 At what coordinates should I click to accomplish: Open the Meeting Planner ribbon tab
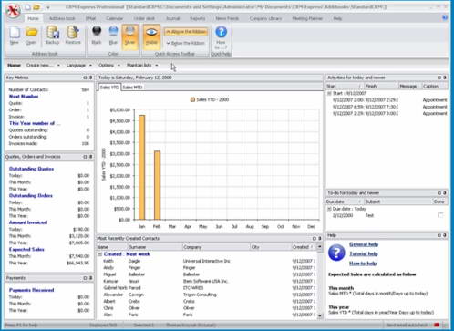click(307, 18)
